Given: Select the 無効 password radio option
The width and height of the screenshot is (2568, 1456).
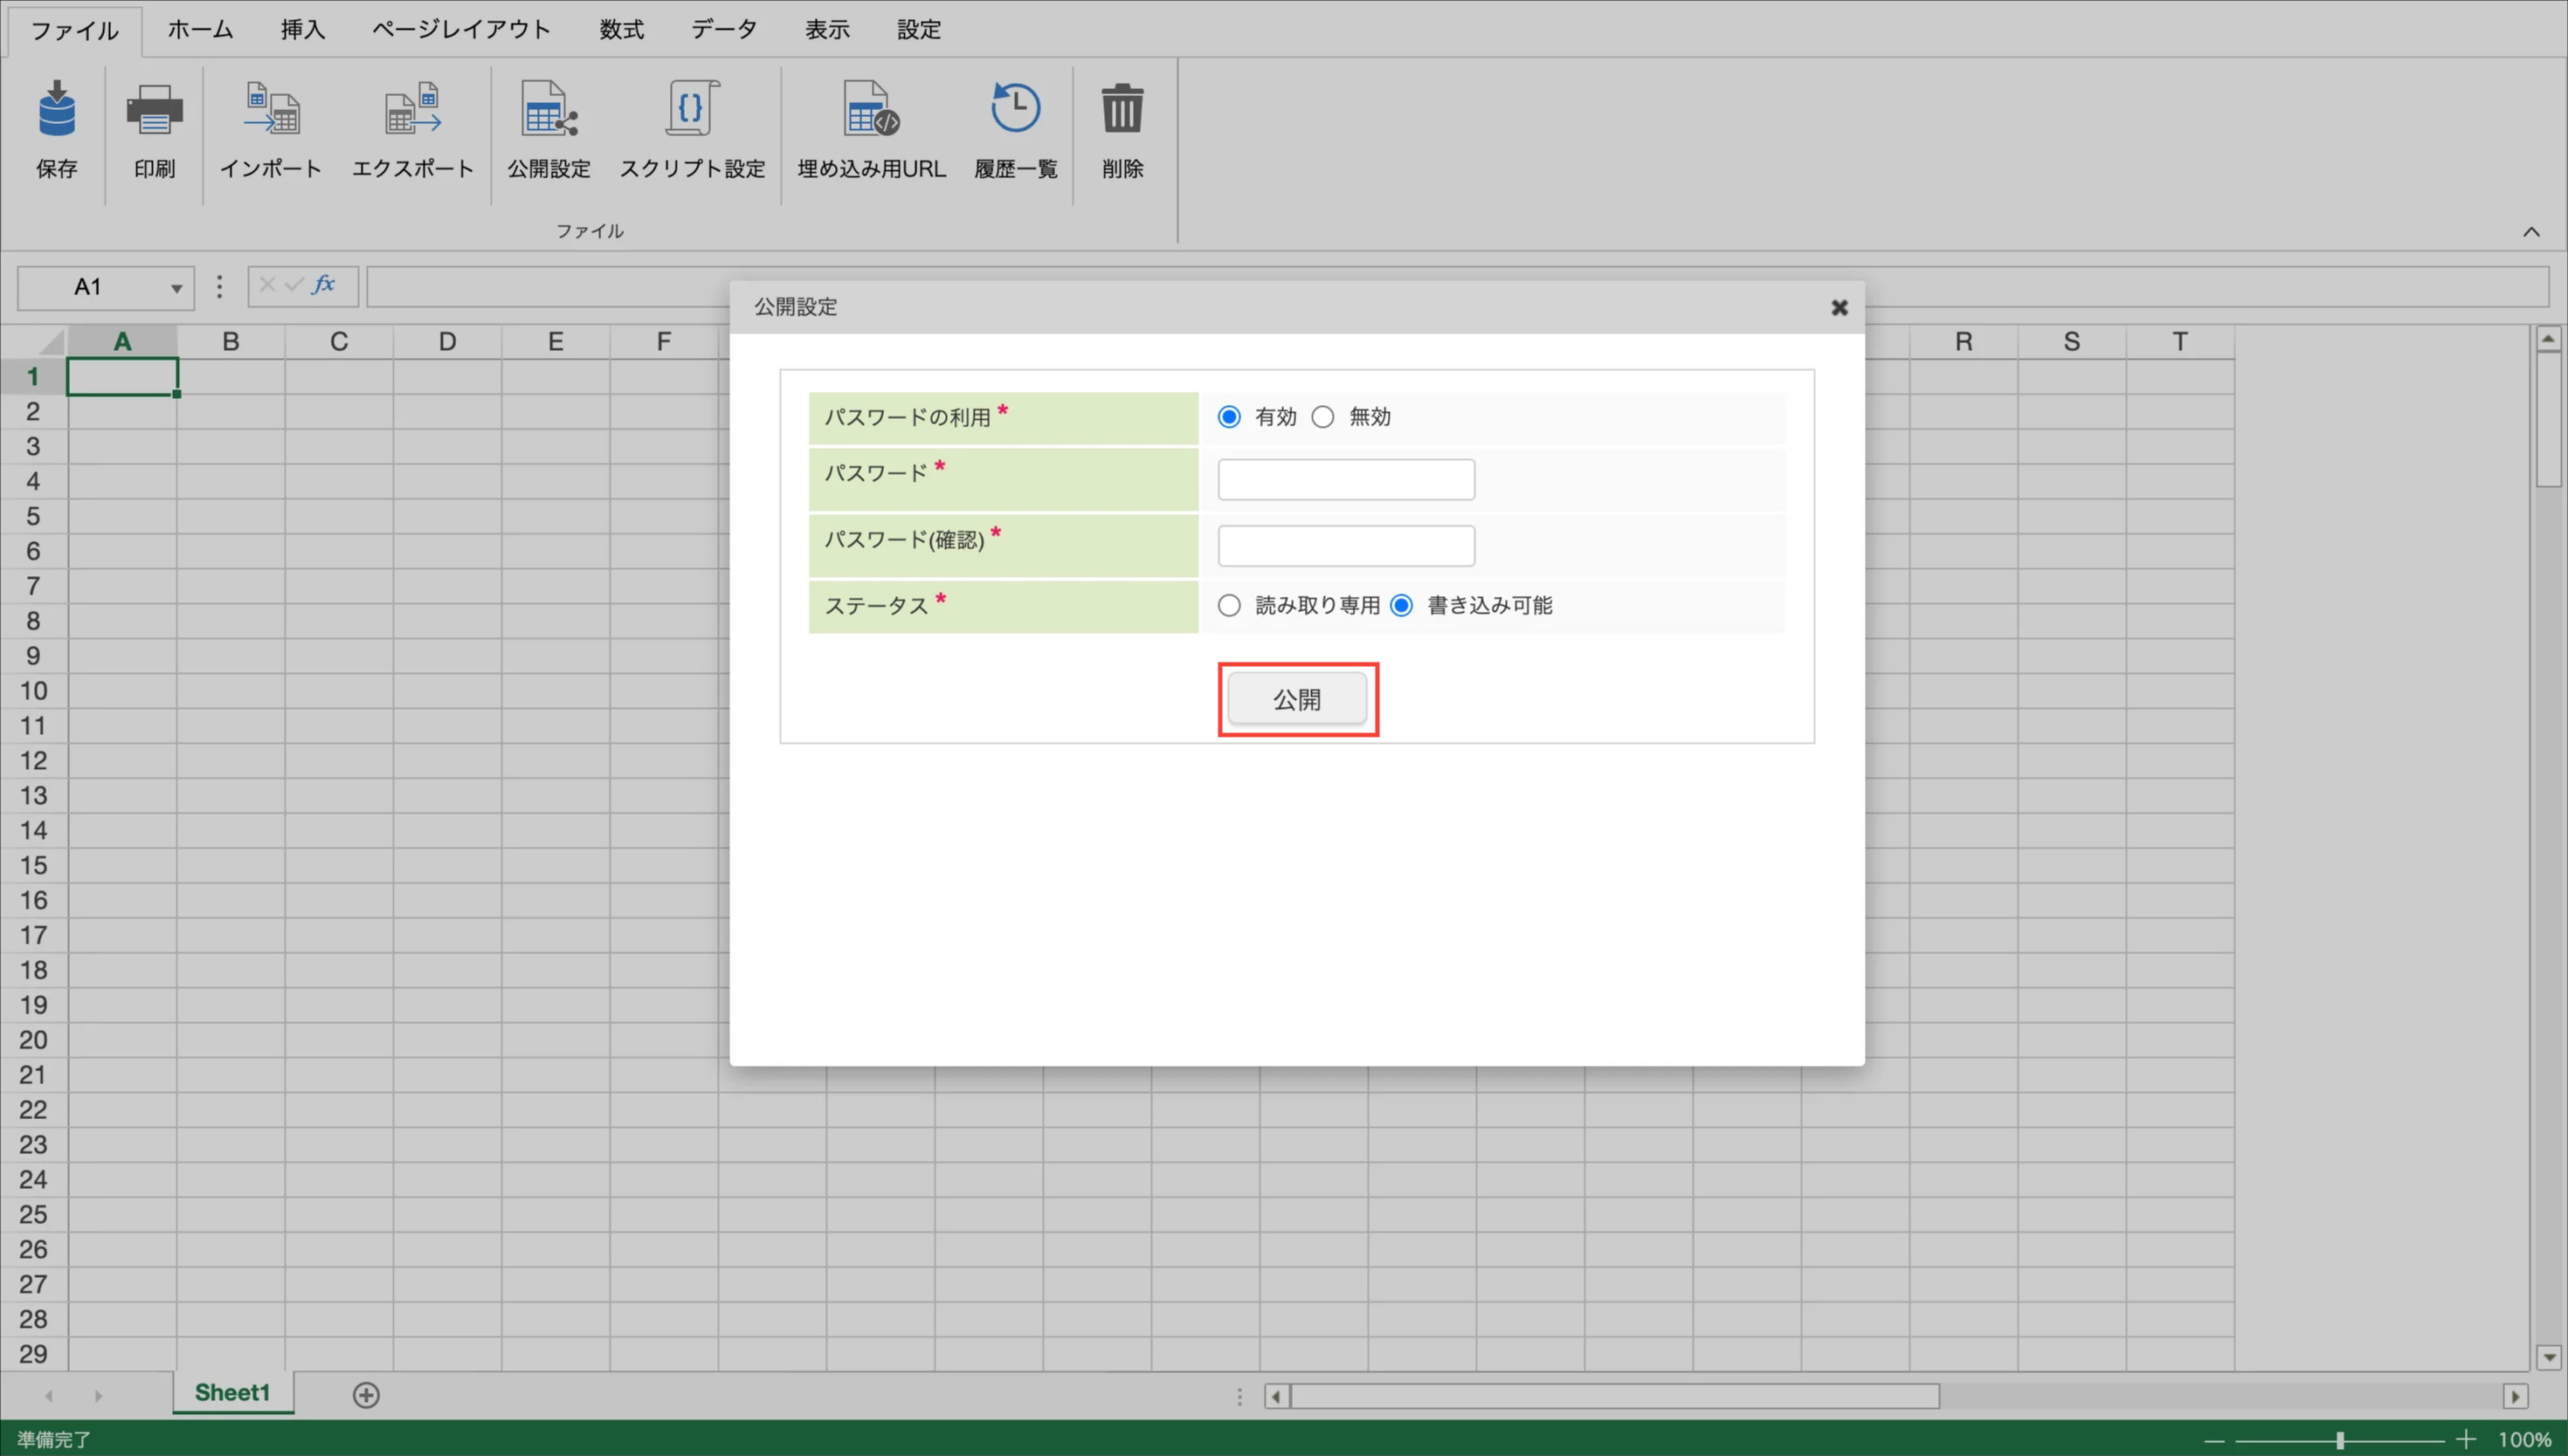Looking at the screenshot, I should tap(1322, 417).
